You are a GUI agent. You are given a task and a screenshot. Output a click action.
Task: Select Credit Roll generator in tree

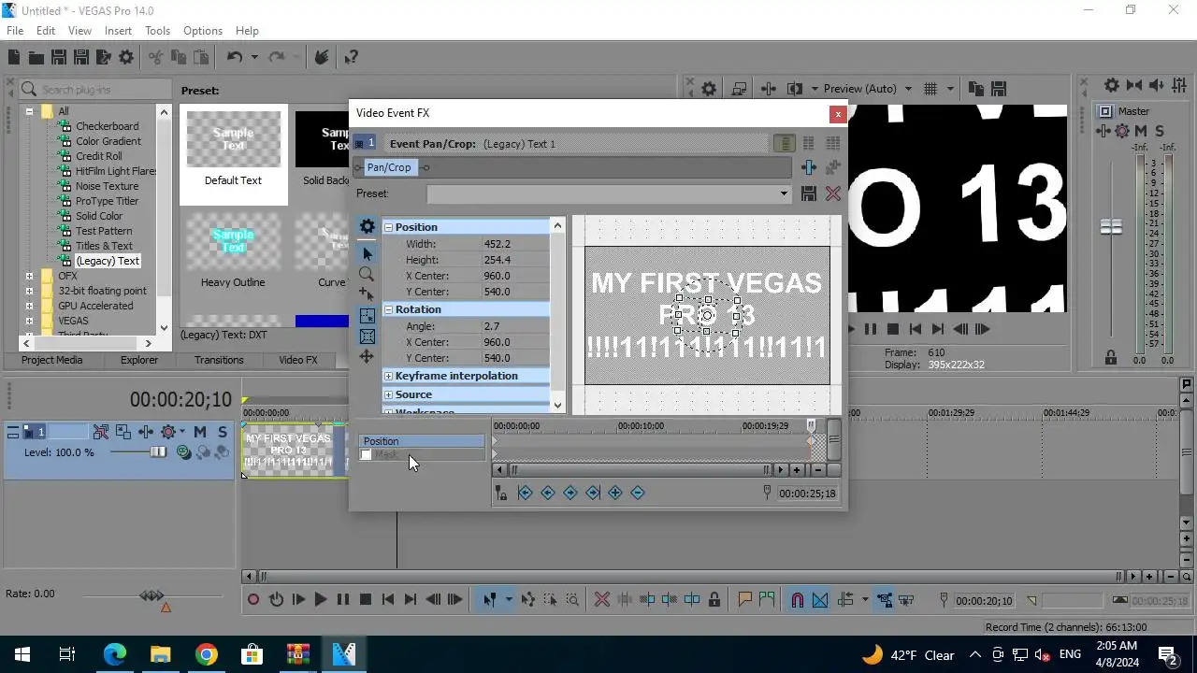[x=99, y=156]
